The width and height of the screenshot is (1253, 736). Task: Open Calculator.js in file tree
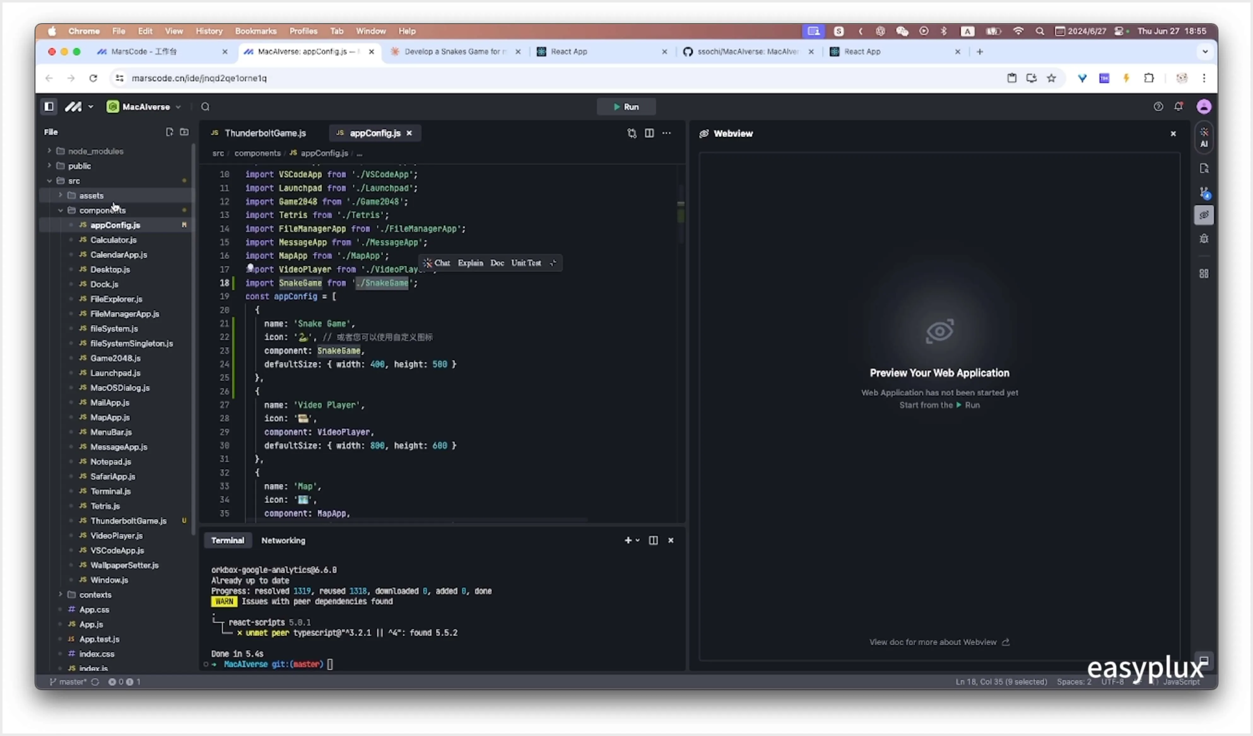[x=113, y=240]
